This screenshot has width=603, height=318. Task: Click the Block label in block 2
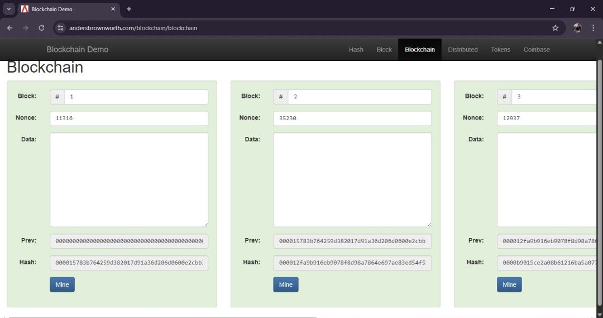click(251, 96)
